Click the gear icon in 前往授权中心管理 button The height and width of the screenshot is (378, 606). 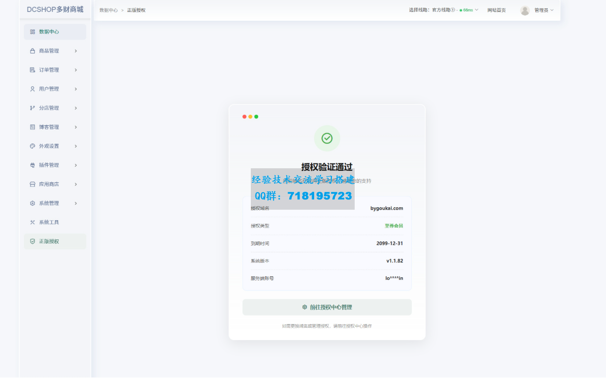click(x=304, y=307)
